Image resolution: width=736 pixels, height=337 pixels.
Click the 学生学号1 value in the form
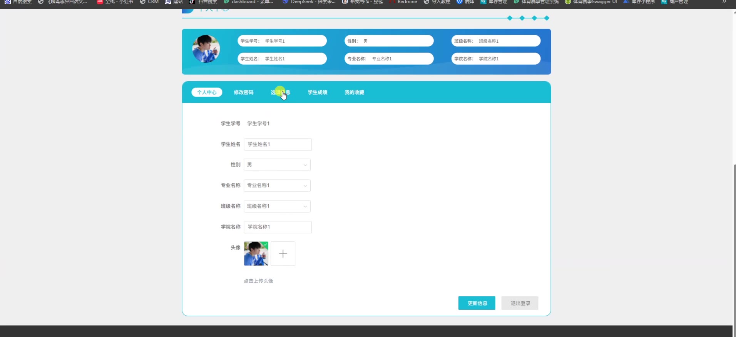259,123
